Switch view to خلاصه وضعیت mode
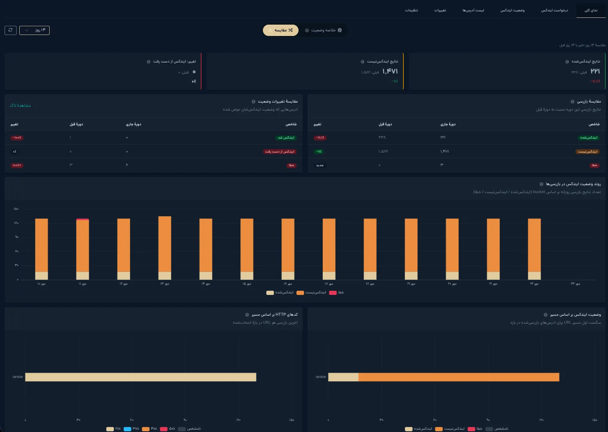The height and width of the screenshot is (432, 608). tap(323, 30)
